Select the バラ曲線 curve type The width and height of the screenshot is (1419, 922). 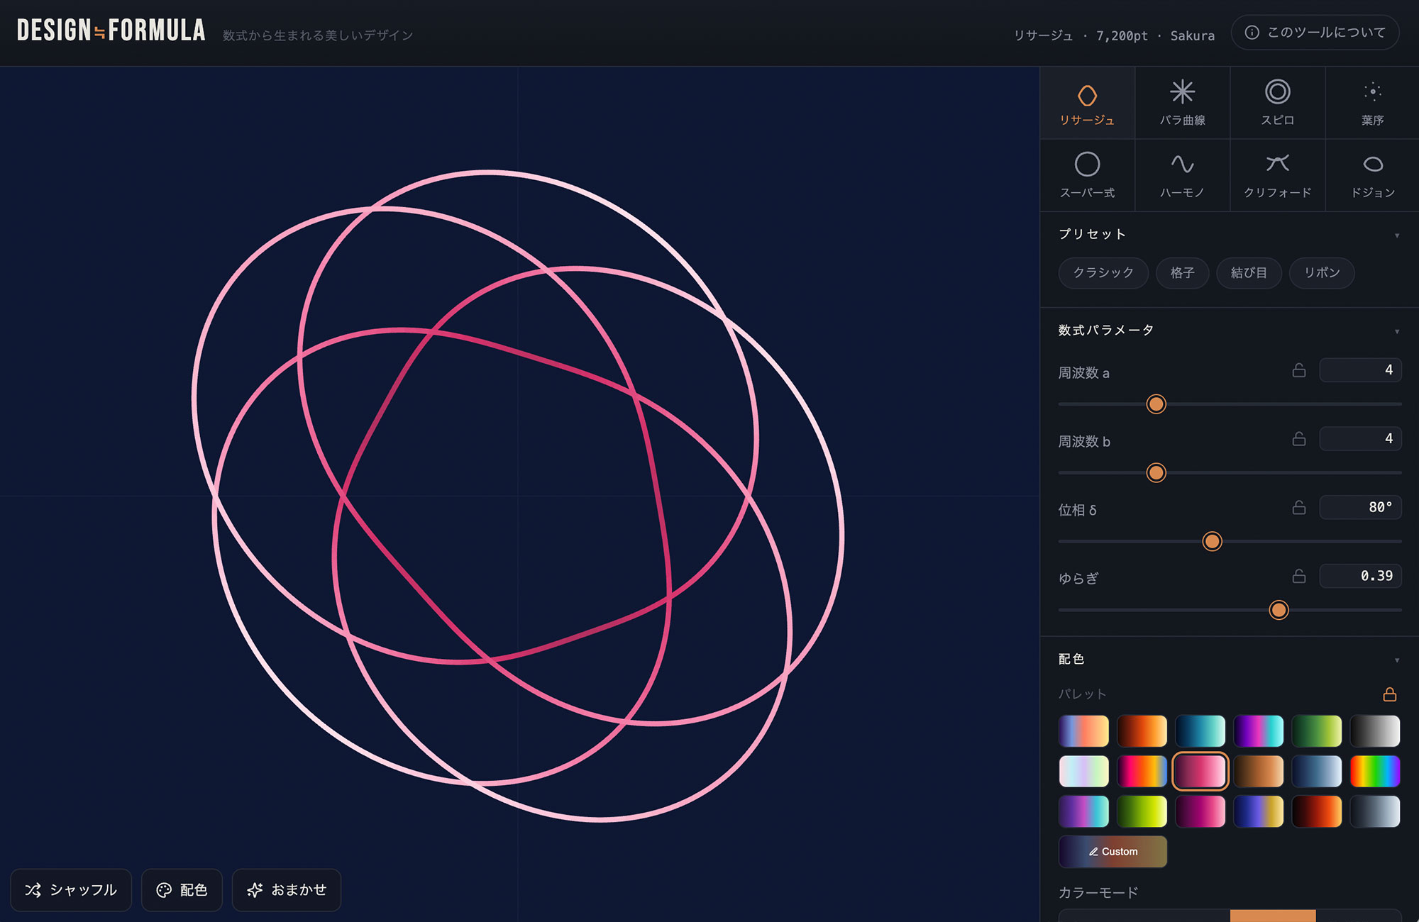1182,103
